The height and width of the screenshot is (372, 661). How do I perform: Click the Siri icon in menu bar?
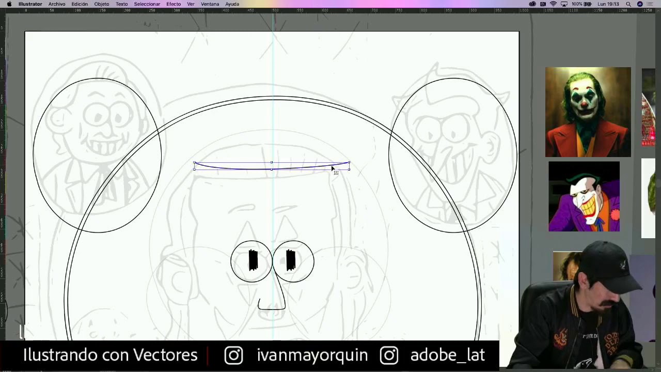(x=640, y=4)
